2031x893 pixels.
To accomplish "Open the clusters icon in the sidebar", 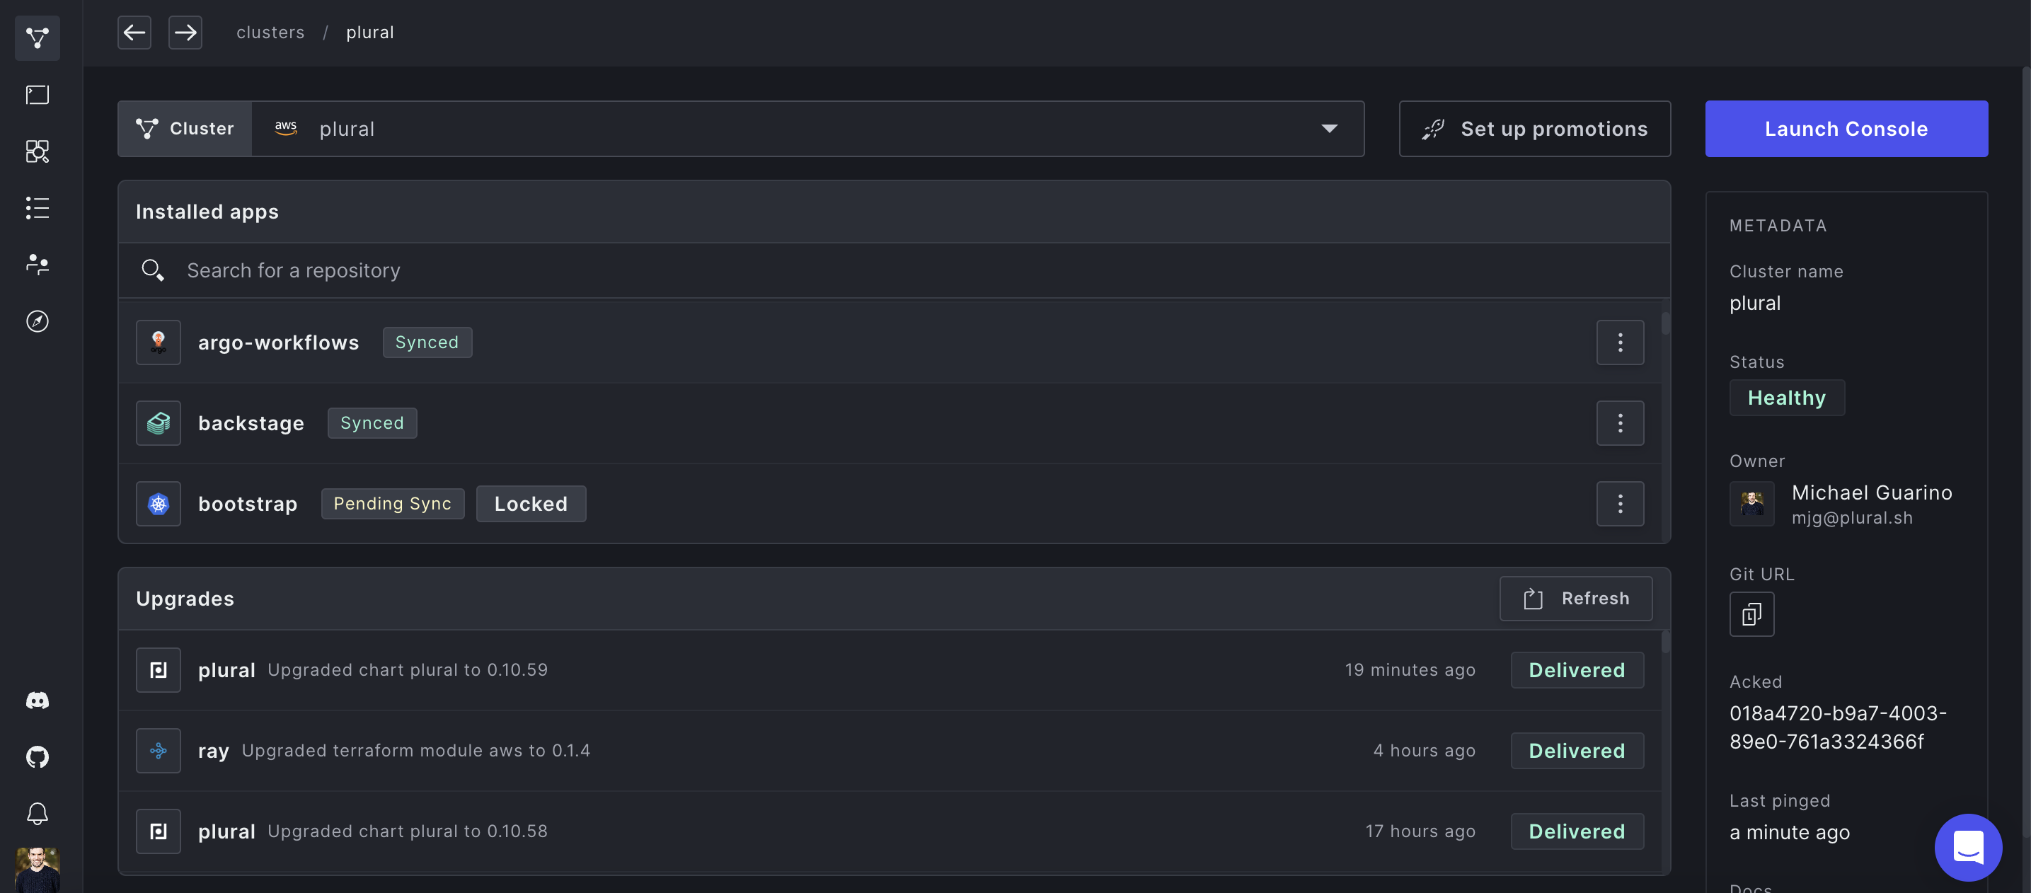I will click(x=37, y=38).
